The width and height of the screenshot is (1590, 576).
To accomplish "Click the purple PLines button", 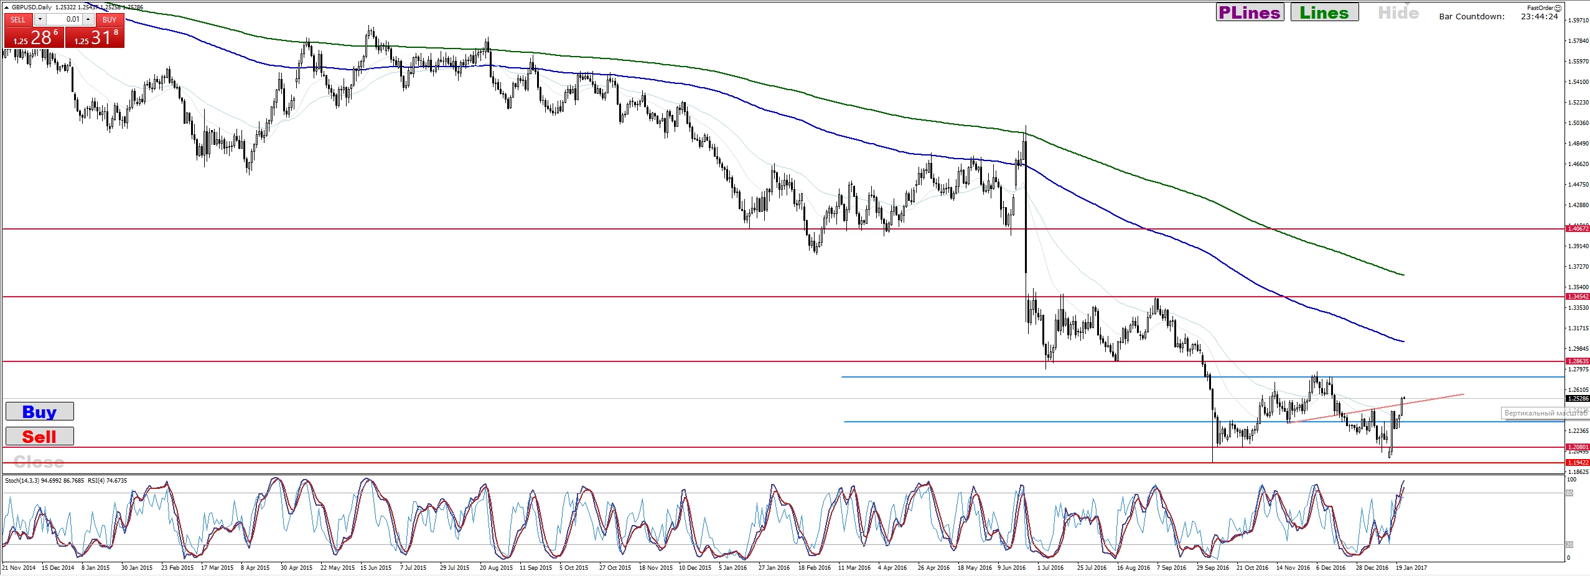I will (1249, 12).
